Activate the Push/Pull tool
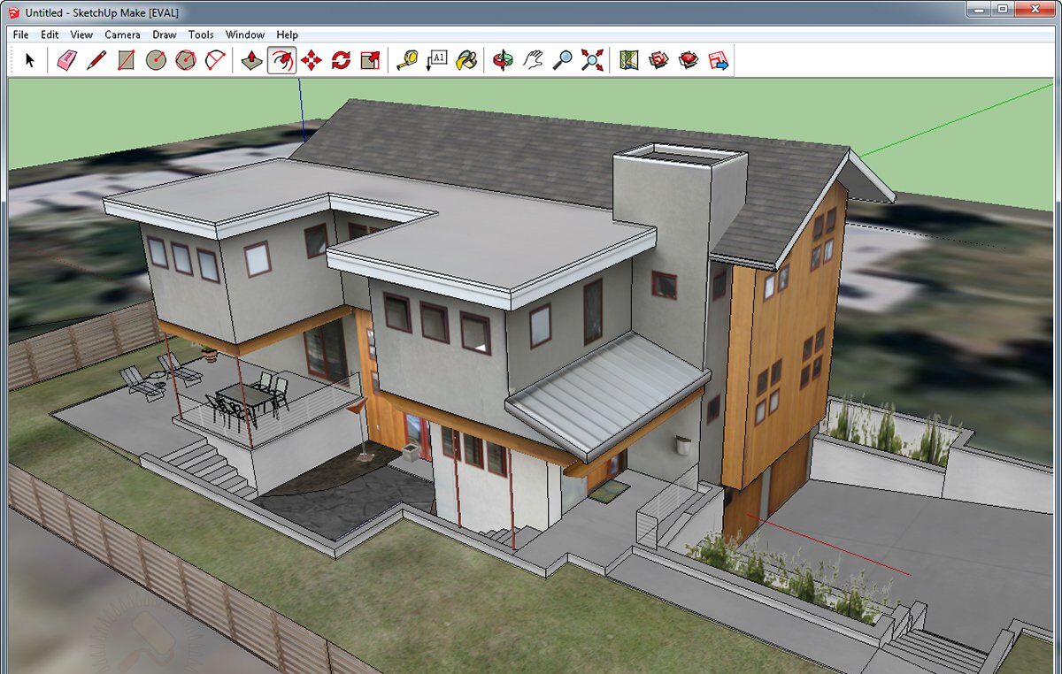The width and height of the screenshot is (1062, 674). click(x=252, y=60)
